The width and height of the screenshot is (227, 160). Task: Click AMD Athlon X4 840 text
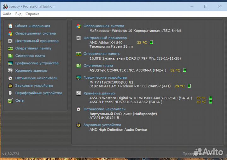(106, 43)
